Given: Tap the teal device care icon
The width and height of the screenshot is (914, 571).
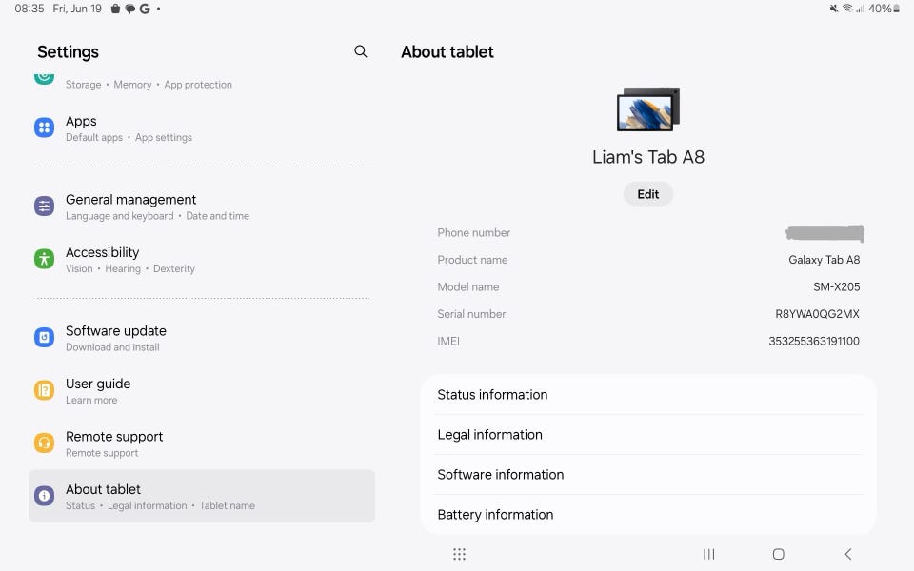Looking at the screenshot, I should click(45, 77).
